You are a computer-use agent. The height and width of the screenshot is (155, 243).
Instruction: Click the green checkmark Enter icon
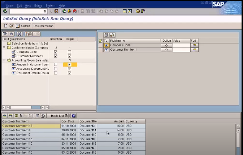tap(5, 11)
